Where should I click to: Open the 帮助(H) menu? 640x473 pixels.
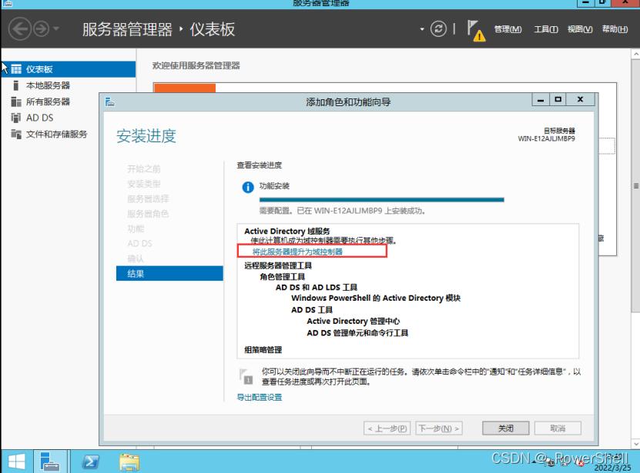pos(615,29)
